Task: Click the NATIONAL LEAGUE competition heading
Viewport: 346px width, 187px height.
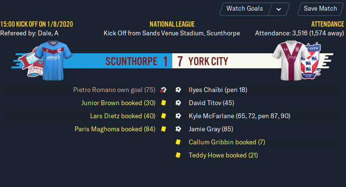Action: point(172,24)
